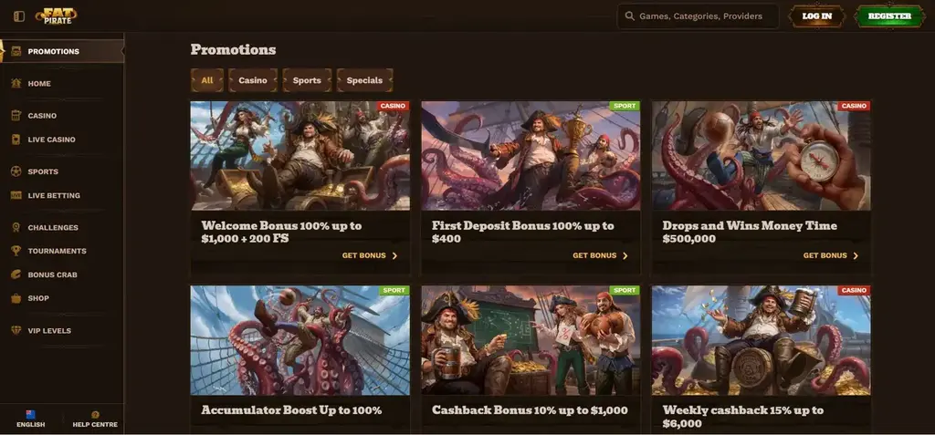Click the English language flag icon

coord(30,414)
